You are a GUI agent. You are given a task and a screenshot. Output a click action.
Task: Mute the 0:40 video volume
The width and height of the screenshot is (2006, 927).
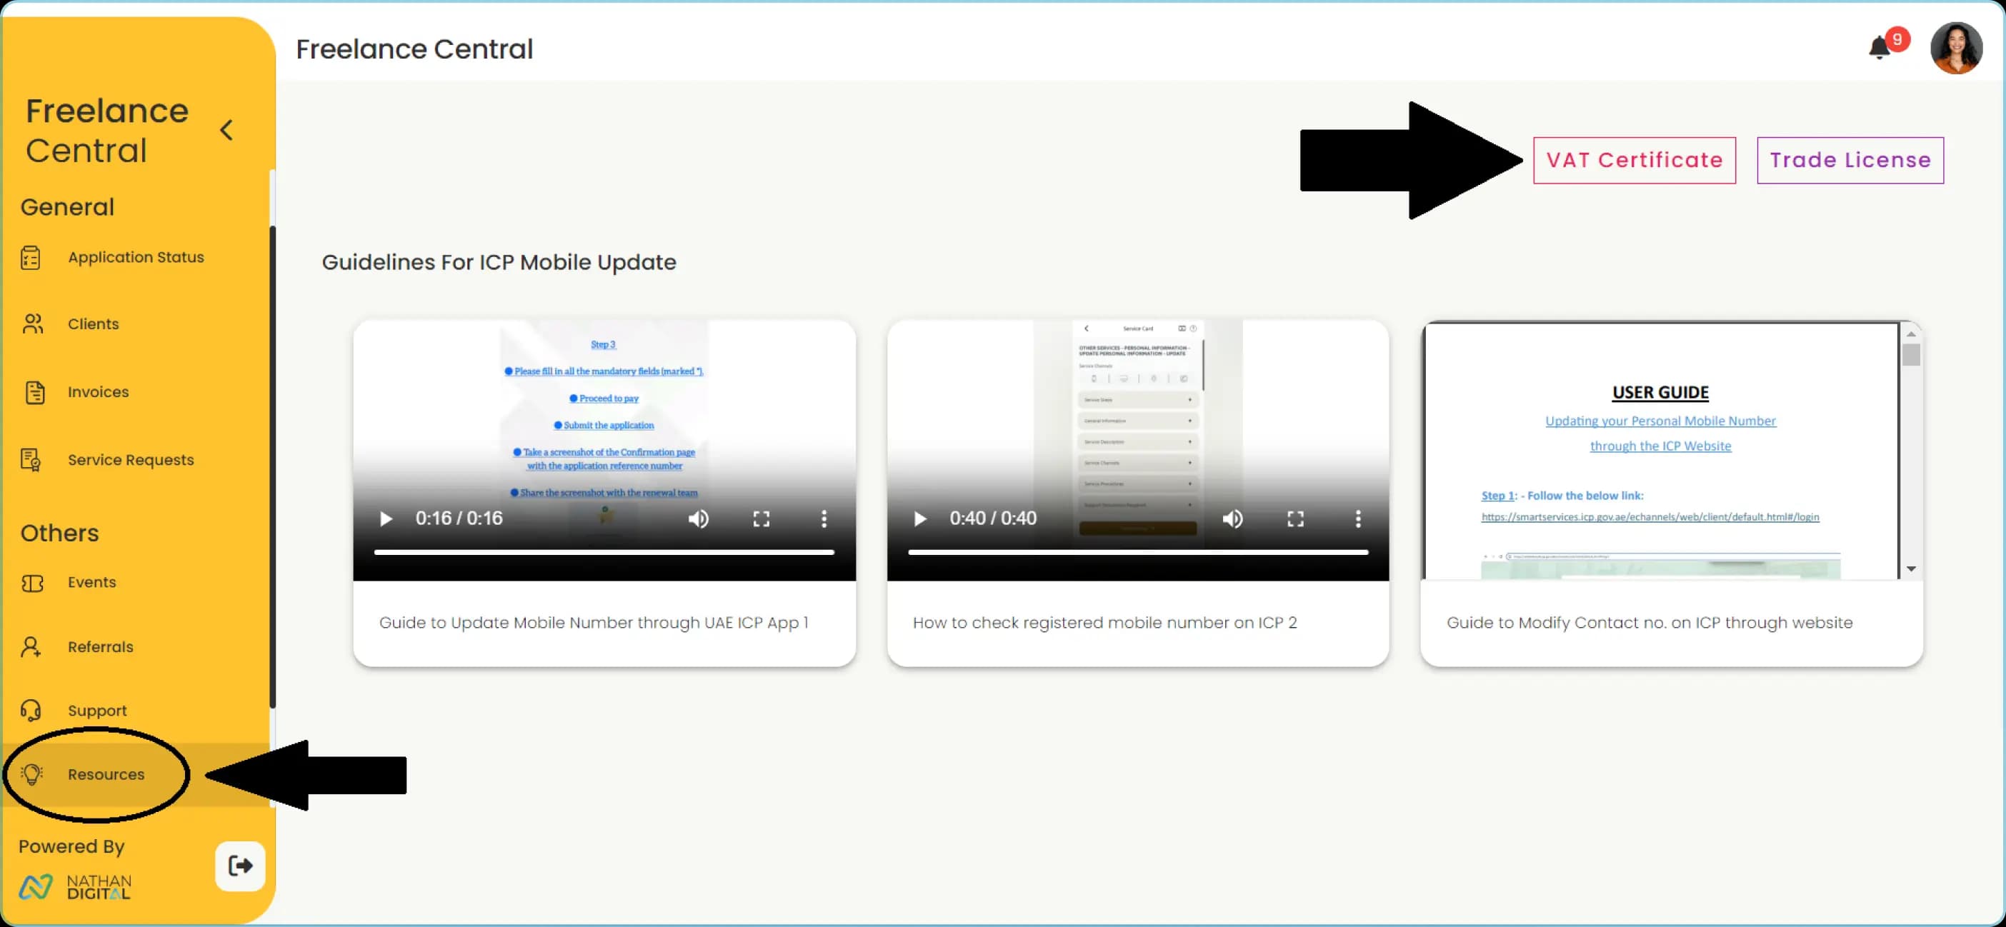(x=1233, y=519)
